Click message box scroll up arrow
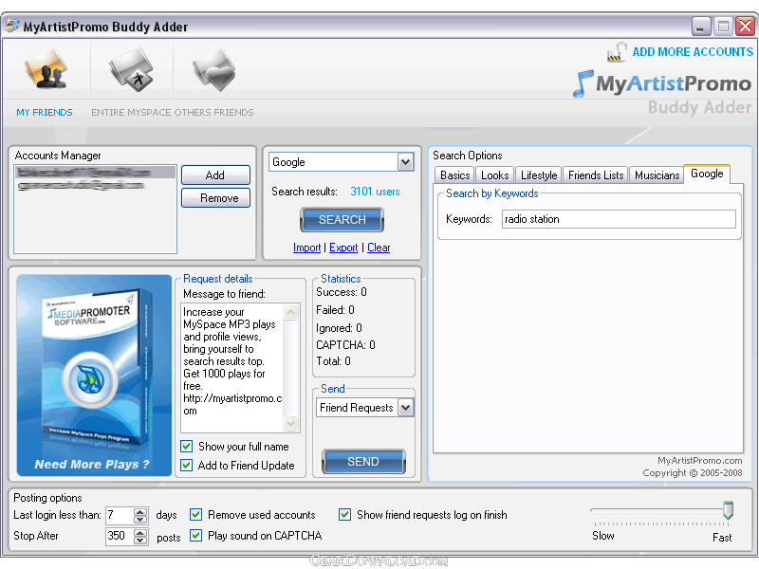This screenshot has height=569, width=759. click(291, 312)
